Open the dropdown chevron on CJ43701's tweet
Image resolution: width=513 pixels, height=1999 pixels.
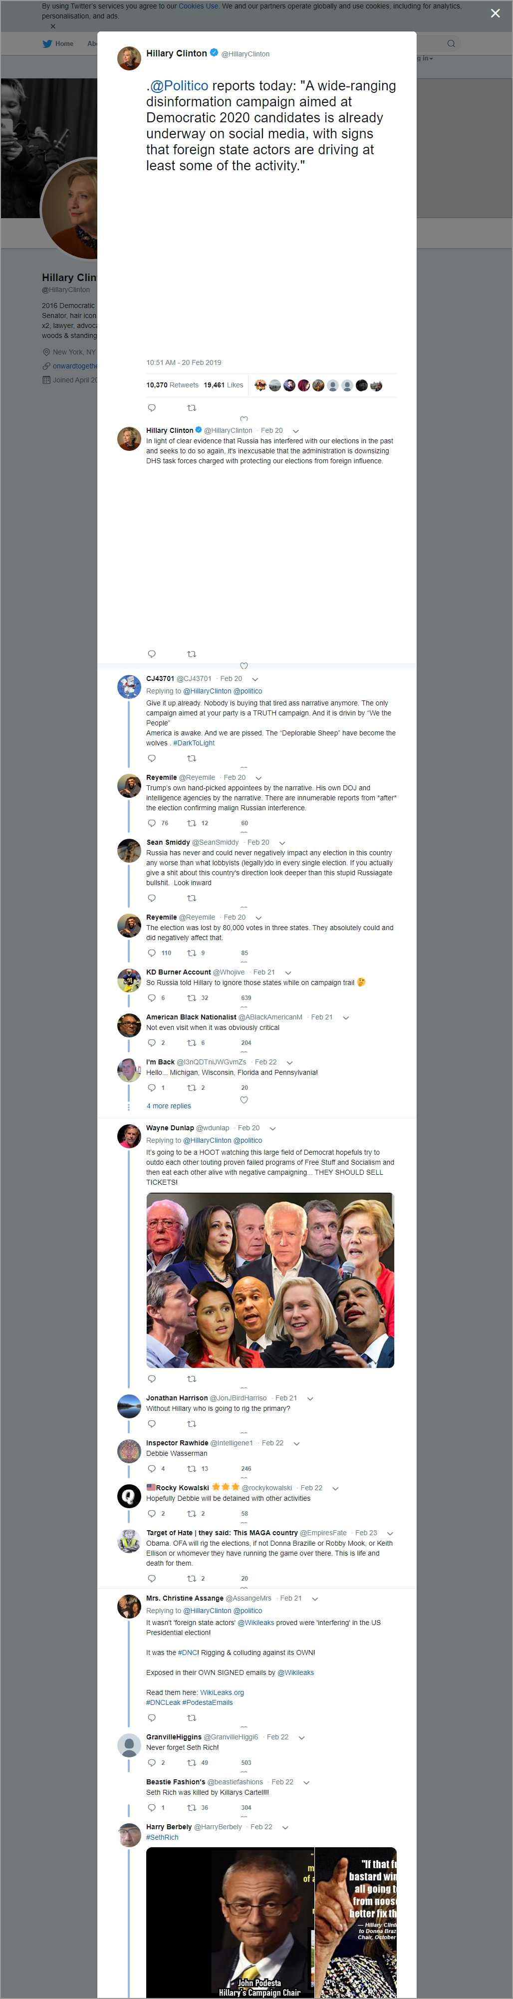(x=255, y=679)
